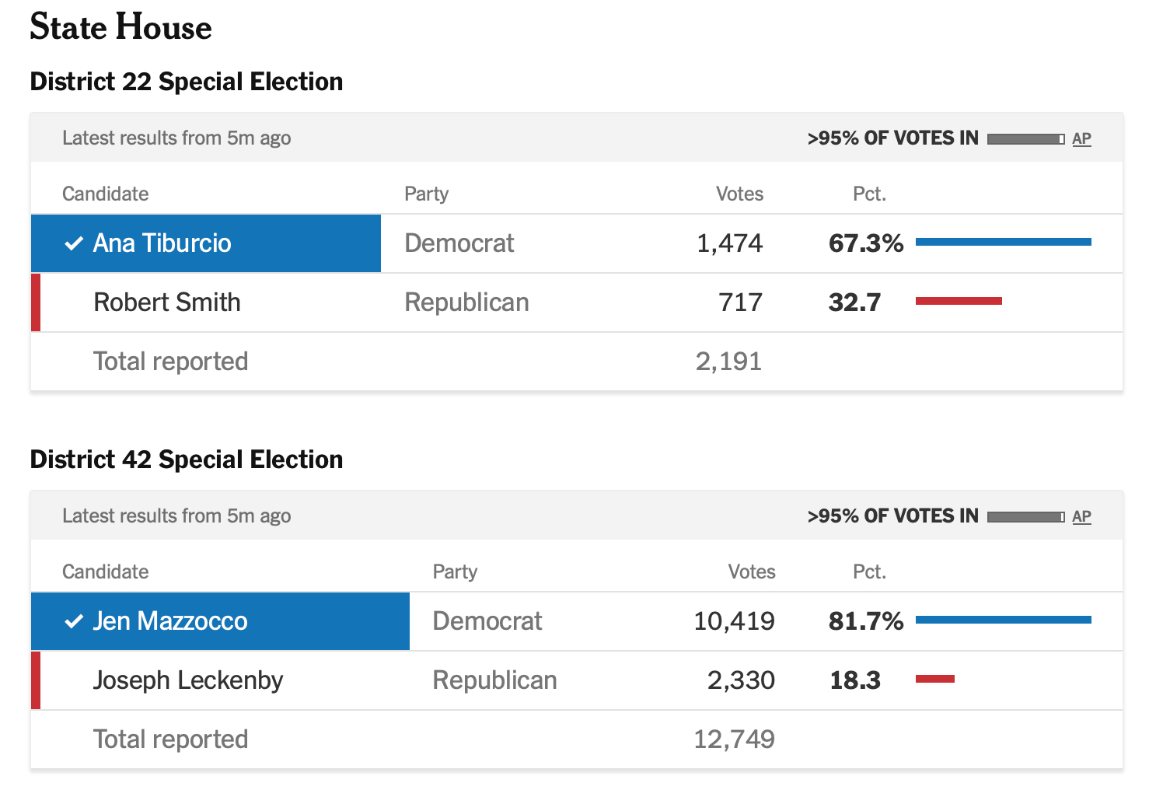Click the checkmark beside Jen Mazzocco
The image size is (1149, 790).
(x=74, y=622)
